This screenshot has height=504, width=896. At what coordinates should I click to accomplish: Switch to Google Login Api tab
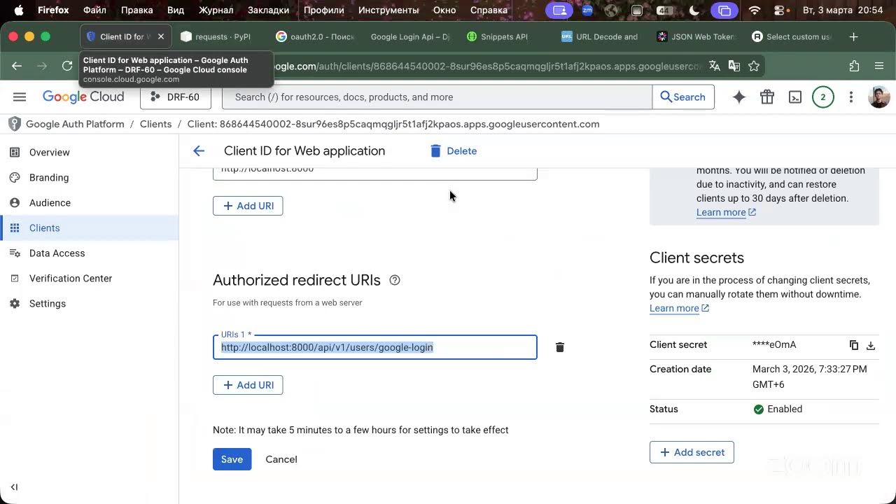click(x=410, y=37)
